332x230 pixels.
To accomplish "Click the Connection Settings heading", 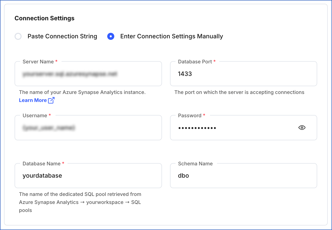I will (44, 18).
